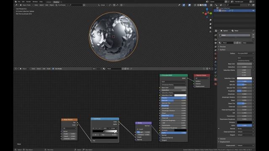This screenshot has width=269, height=151.
Task: Open the Material properties tab icon
Action: 216,79
